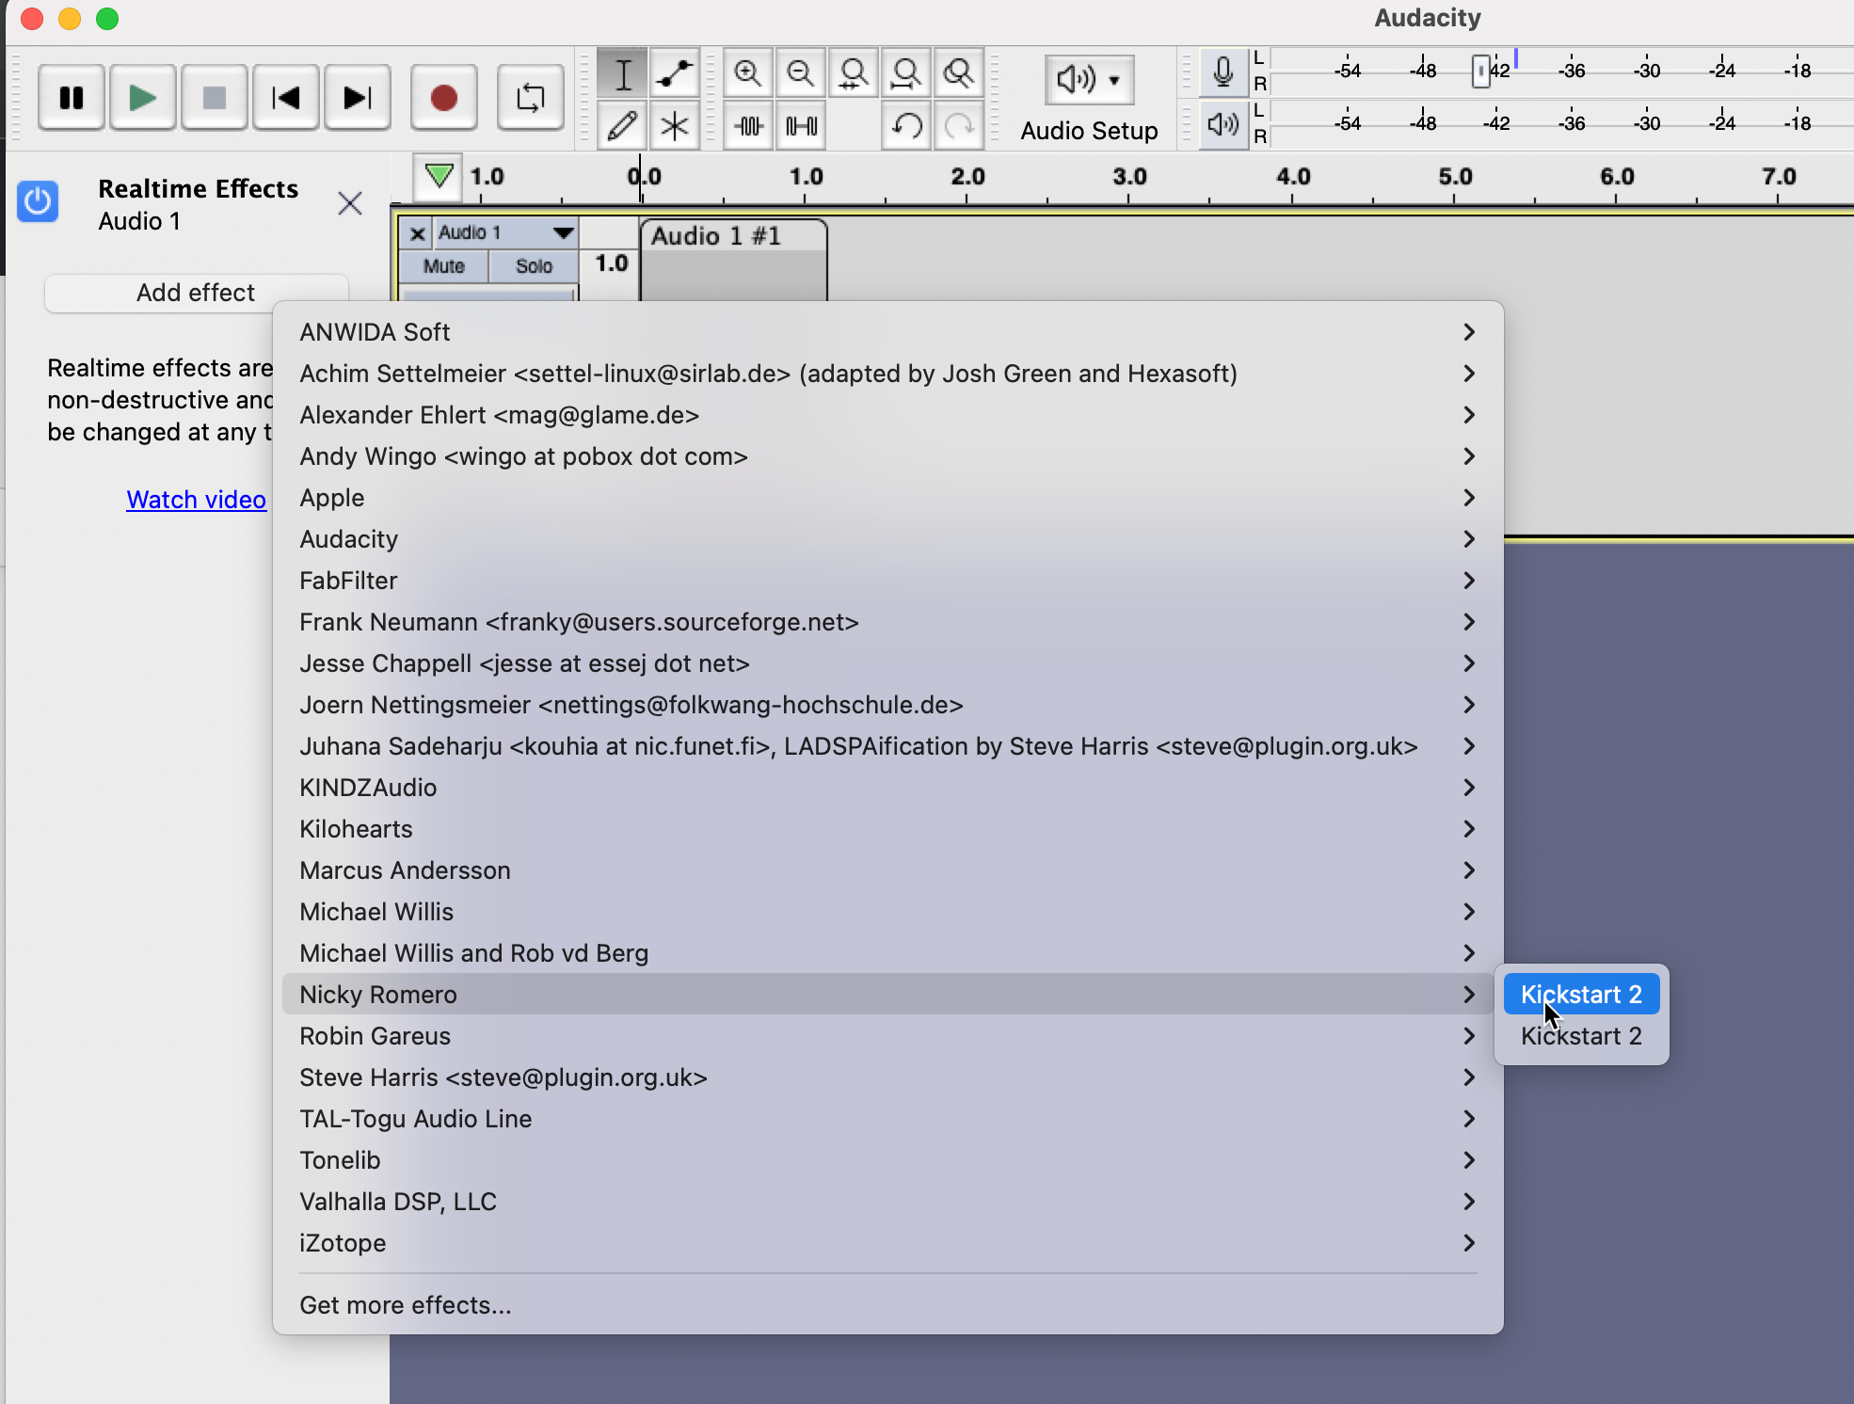Toggle the Realtime Effects power button

coord(38,201)
